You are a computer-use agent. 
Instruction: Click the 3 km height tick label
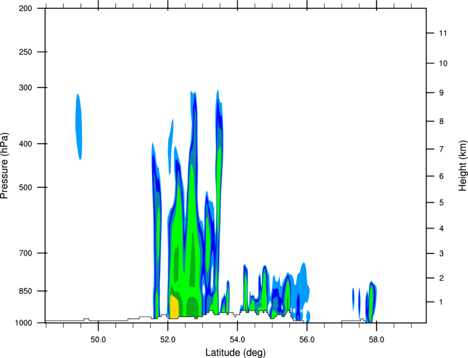click(x=442, y=254)
